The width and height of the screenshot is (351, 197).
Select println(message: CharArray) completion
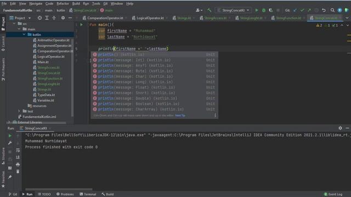coord(154,109)
